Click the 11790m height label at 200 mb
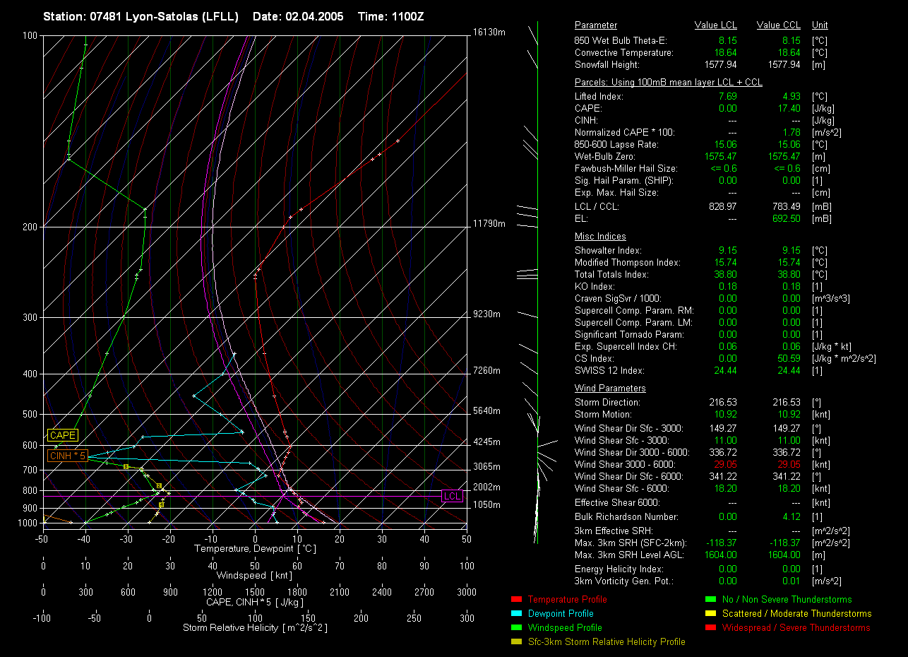 tap(489, 224)
